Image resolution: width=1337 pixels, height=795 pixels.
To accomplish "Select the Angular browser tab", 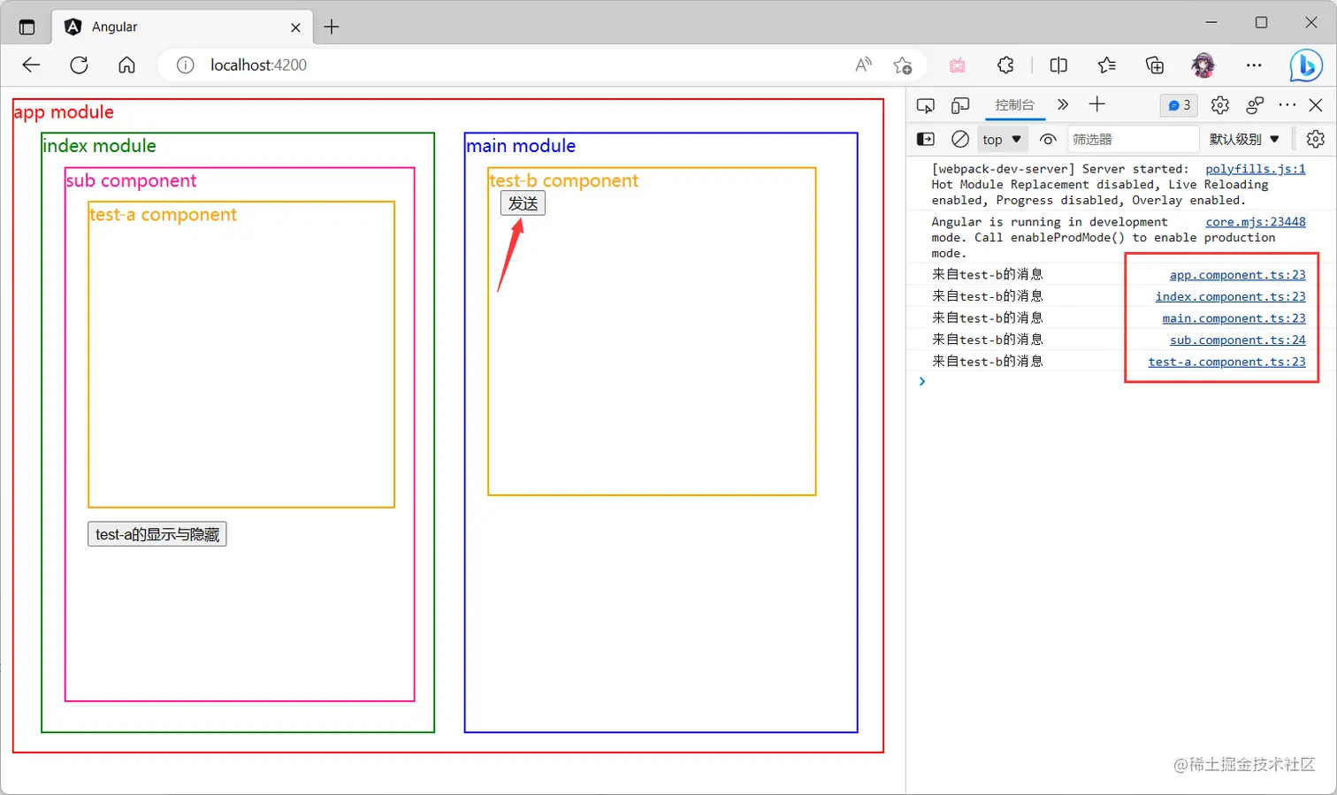I will click(183, 27).
